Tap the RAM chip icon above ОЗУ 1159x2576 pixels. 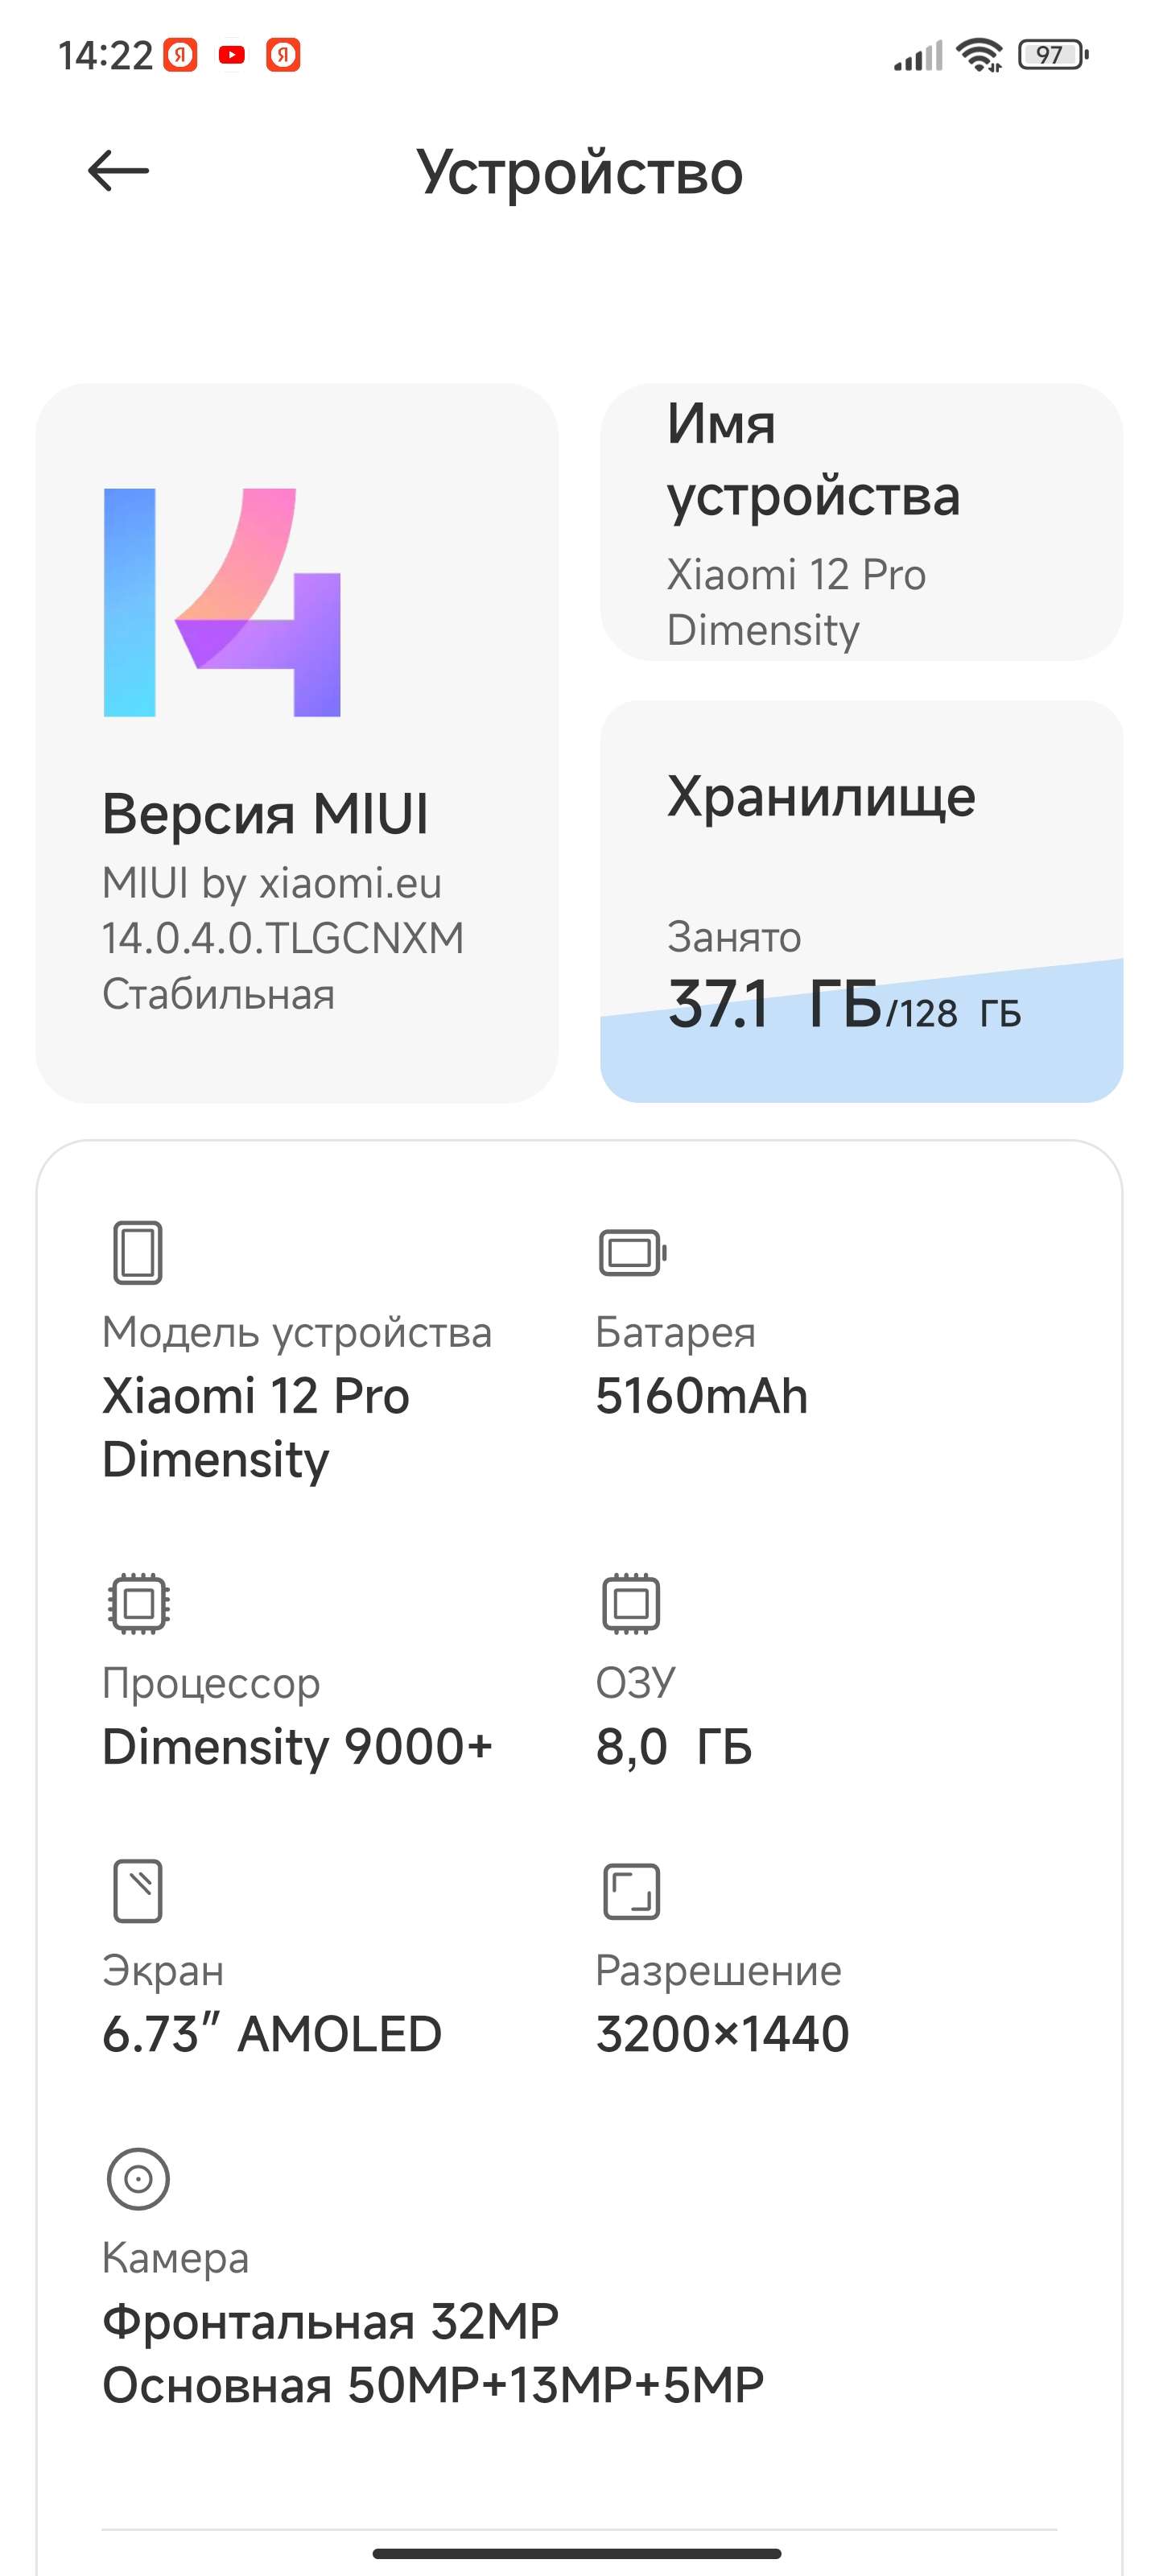point(631,1603)
